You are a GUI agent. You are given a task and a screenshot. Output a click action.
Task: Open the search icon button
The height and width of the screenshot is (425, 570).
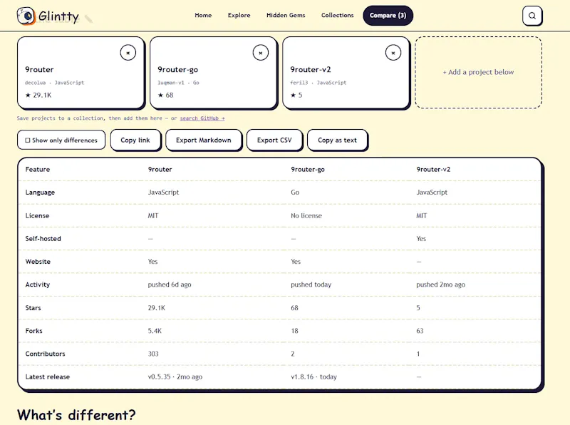[x=532, y=16]
